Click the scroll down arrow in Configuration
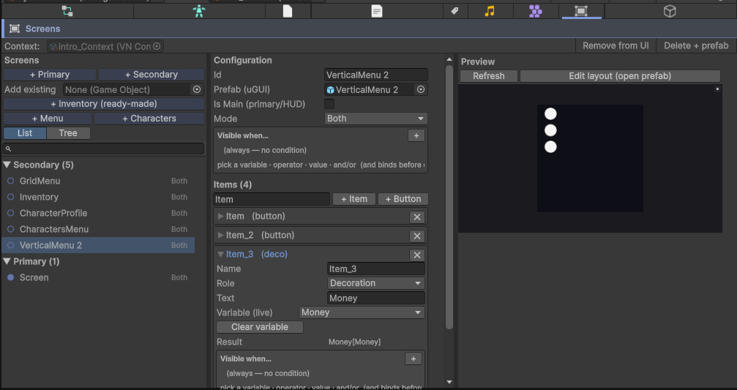 click(x=449, y=382)
